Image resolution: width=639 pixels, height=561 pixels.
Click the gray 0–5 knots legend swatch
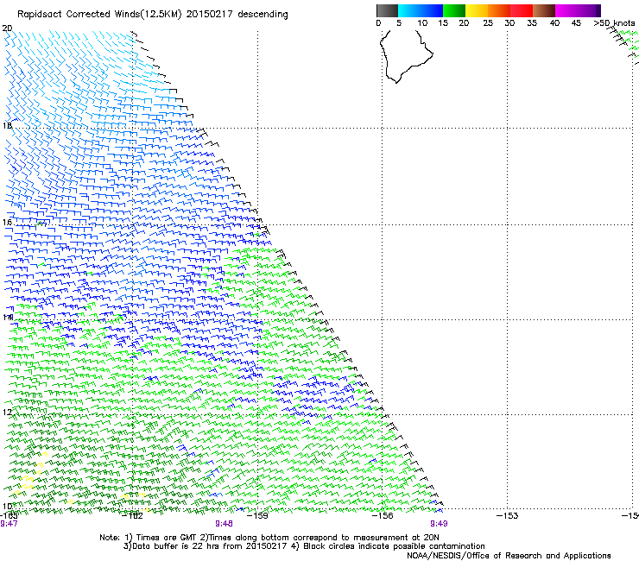click(x=387, y=10)
